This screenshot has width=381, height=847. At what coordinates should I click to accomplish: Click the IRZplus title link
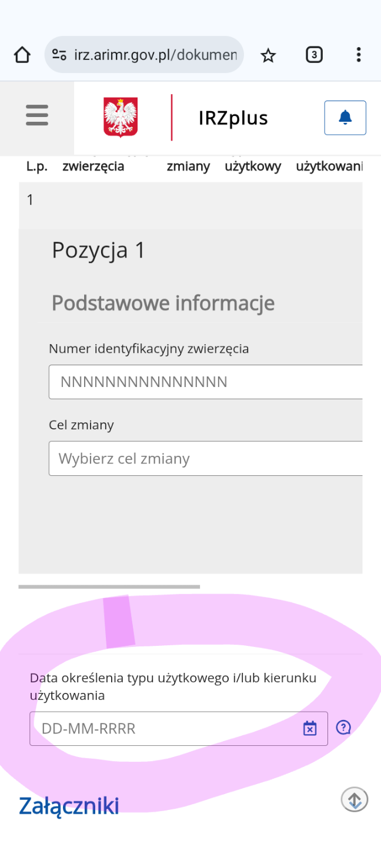[233, 118]
